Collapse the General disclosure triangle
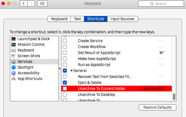Screen dimensions: 186x117 pyautogui.click(x=71, y=71)
